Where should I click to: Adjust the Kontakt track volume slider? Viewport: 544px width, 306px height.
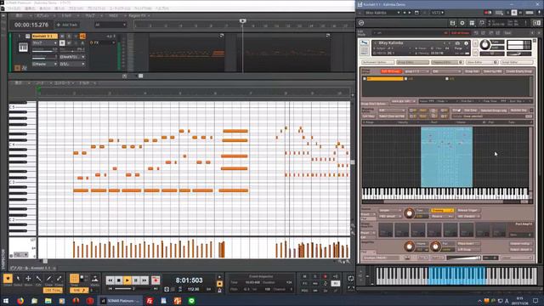tap(45, 50)
